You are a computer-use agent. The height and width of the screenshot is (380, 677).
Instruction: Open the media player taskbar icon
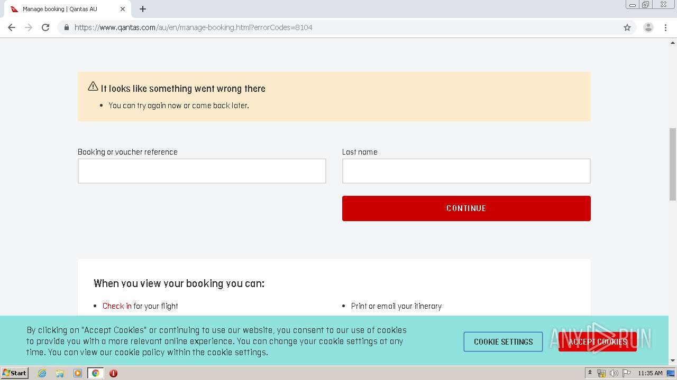(x=78, y=373)
